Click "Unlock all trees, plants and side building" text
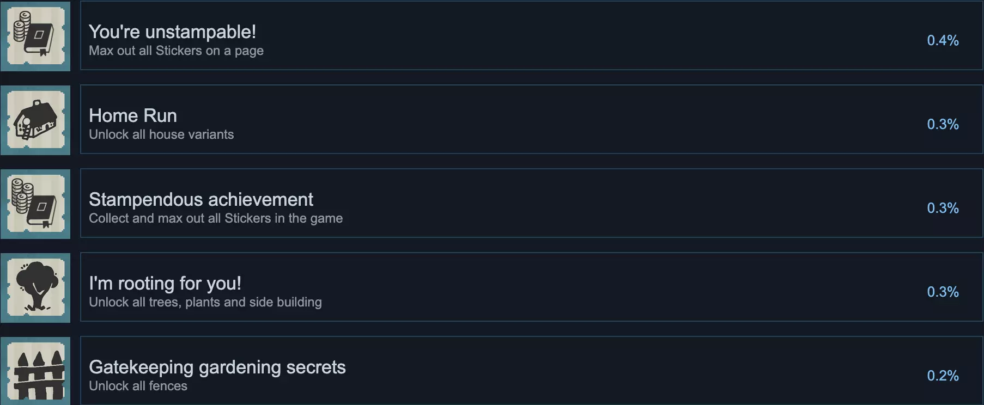 click(205, 302)
